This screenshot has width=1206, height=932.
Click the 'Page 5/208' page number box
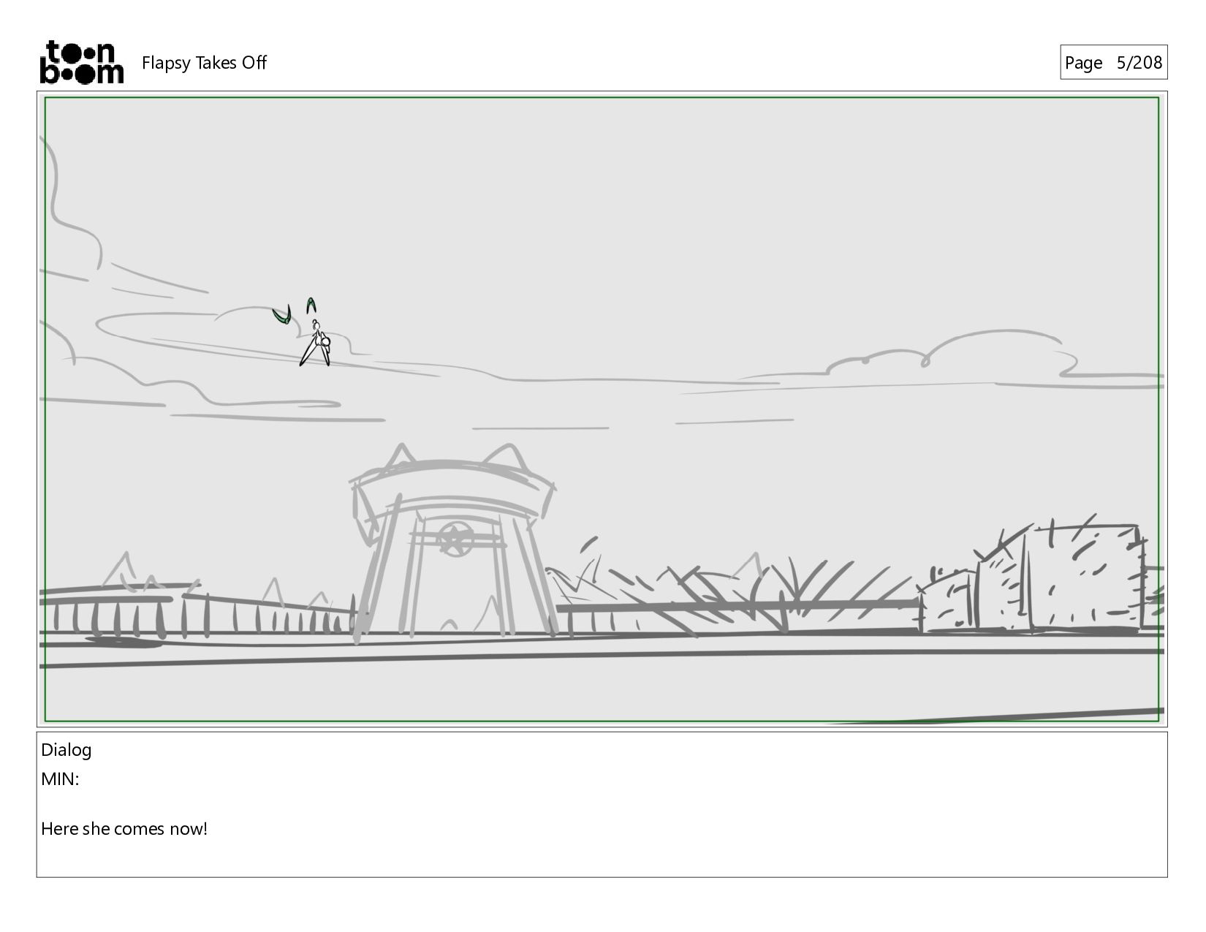1113,62
